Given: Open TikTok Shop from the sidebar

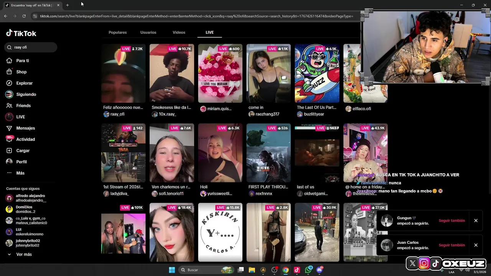Looking at the screenshot, I should tap(21, 72).
